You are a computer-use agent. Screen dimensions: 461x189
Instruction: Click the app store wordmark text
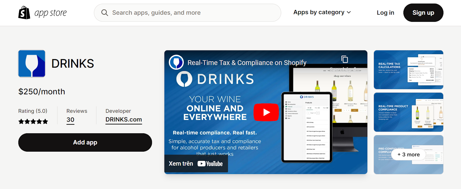click(51, 13)
